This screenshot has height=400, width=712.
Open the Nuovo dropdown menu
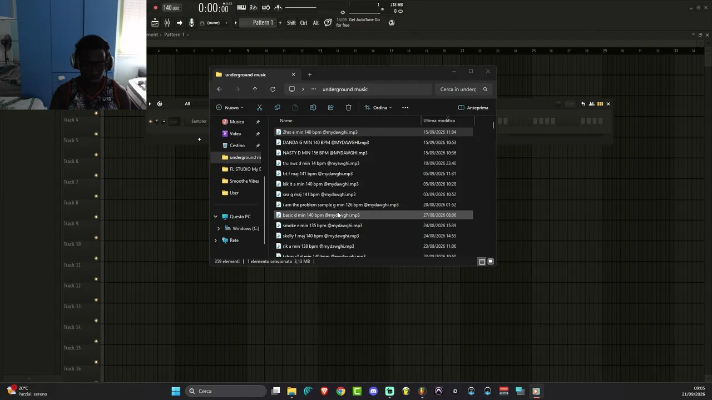(x=230, y=108)
